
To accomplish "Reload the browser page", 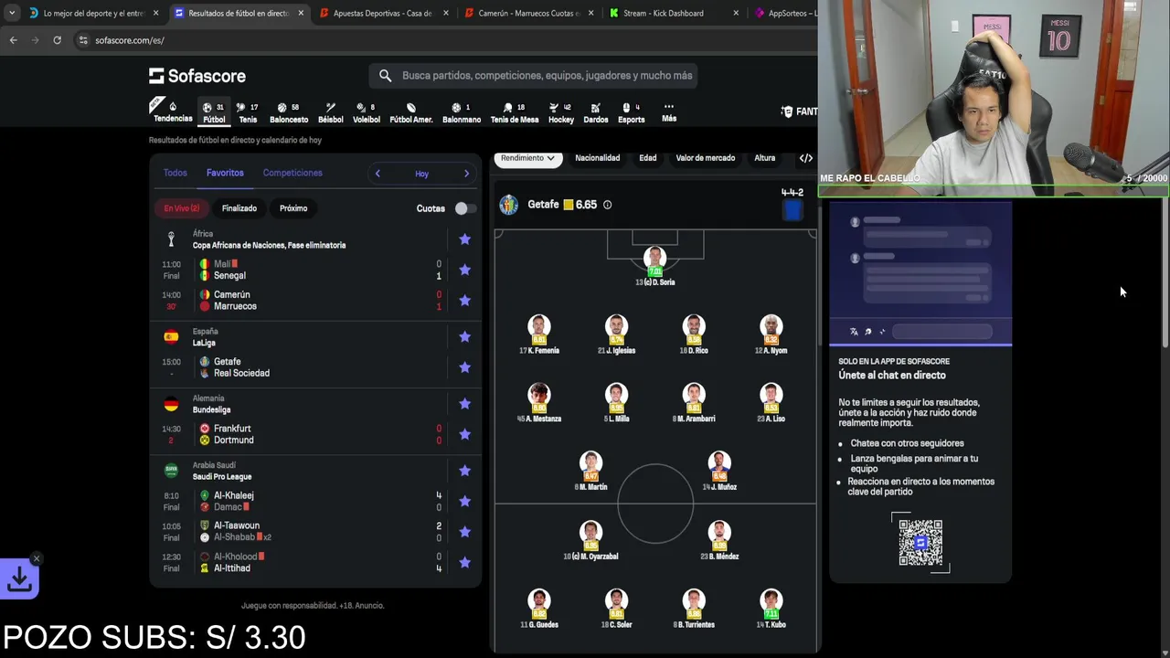I will tap(57, 40).
